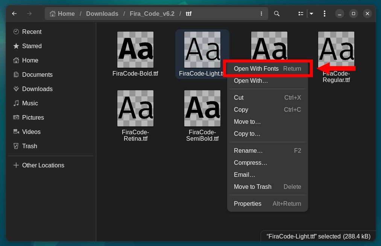The width and height of the screenshot is (381, 246).
Task: Click the Recent clock icon
Action: click(x=16, y=32)
